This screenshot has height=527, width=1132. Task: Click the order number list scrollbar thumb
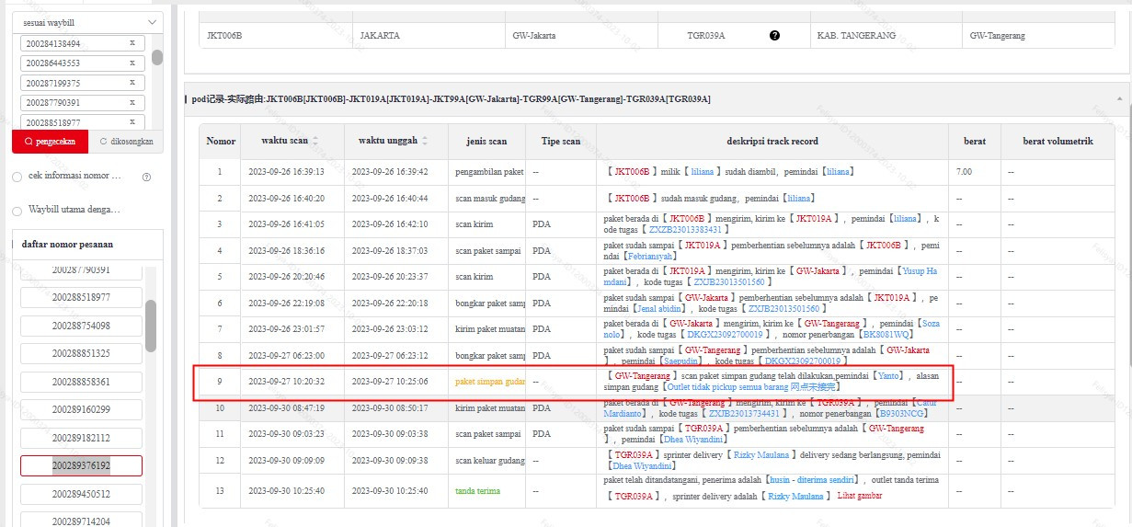click(151, 326)
